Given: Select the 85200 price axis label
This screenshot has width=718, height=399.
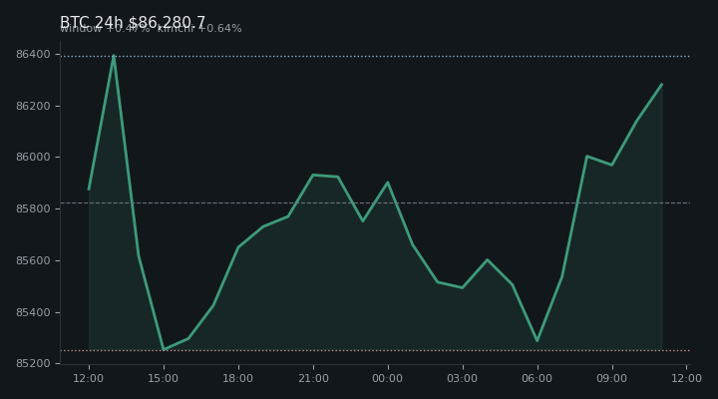Looking at the screenshot, I should 33,364.
